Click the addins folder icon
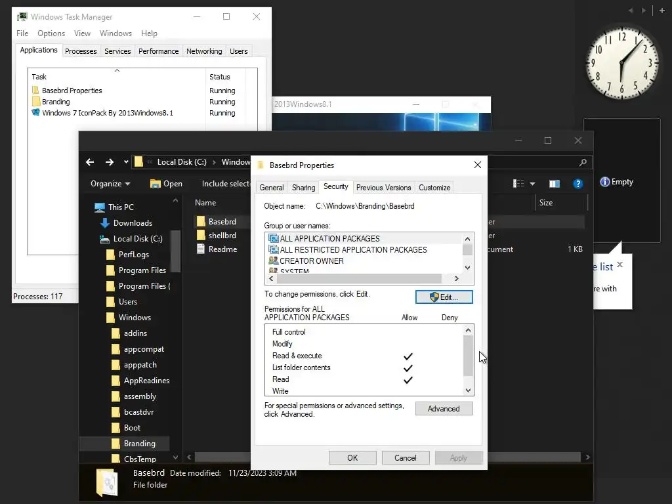The image size is (672, 504). (115, 333)
